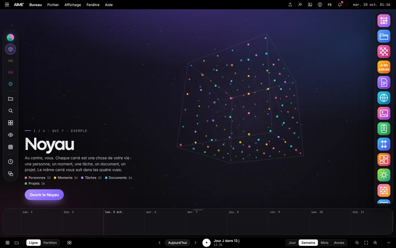
Task: Open the Affichage menu
Action: click(x=73, y=5)
